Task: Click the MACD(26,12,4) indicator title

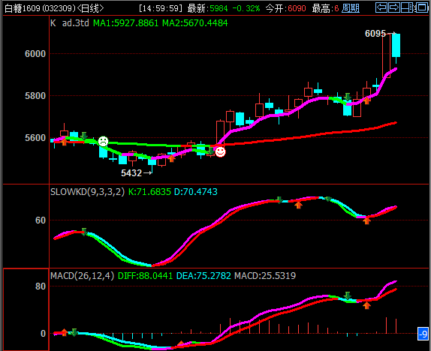Action: [x=82, y=276]
